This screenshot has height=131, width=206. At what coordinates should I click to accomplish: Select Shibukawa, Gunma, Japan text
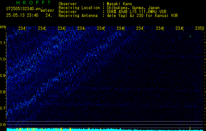[133, 8]
